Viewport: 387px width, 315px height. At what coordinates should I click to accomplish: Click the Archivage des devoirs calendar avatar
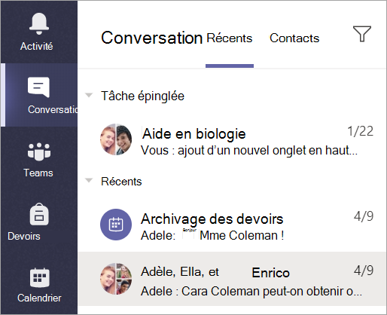click(x=116, y=225)
